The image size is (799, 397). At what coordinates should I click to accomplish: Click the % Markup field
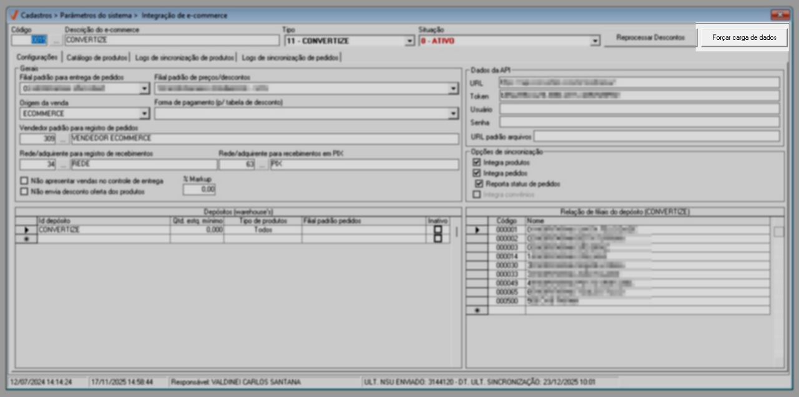point(199,189)
